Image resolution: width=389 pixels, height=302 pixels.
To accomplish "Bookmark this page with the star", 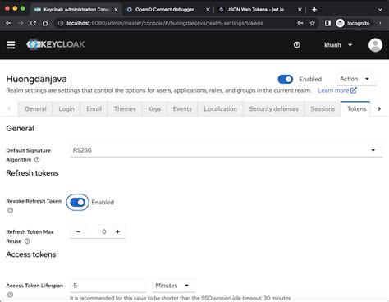I will click(313, 23).
